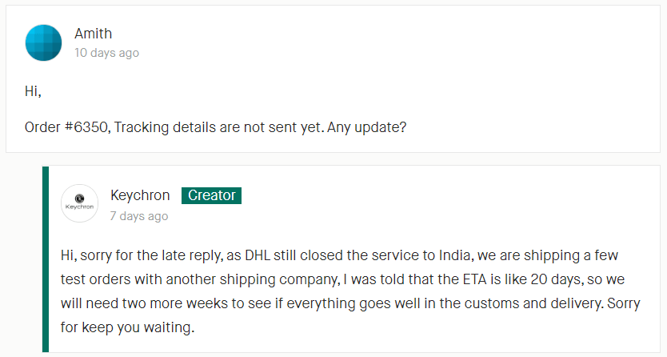667x357 pixels.
Task: Open the "10 days ago" comment timestamp
Action: (x=107, y=53)
